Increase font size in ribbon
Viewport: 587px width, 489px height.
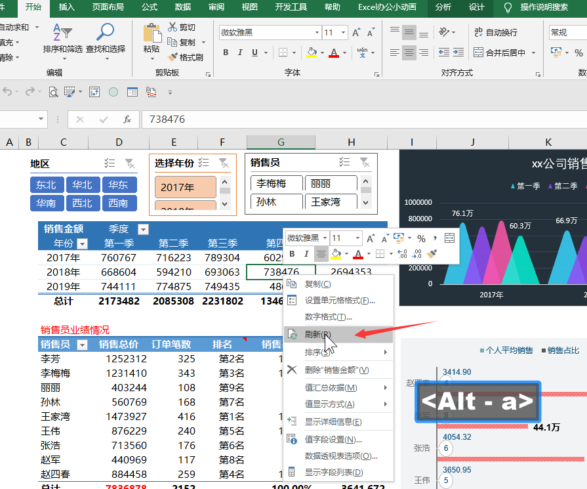[356, 33]
